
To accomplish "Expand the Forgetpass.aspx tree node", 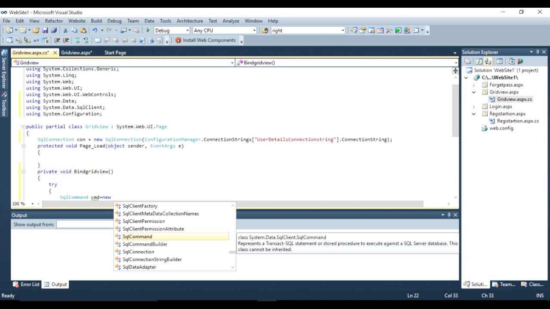I will (474, 85).
